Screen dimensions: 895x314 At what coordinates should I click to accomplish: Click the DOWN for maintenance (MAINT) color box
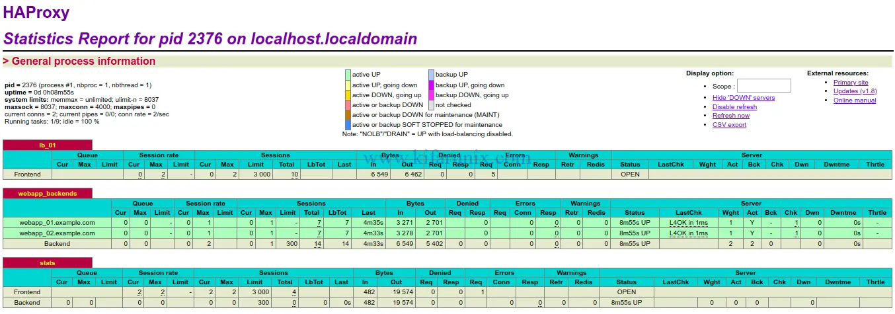coord(348,115)
